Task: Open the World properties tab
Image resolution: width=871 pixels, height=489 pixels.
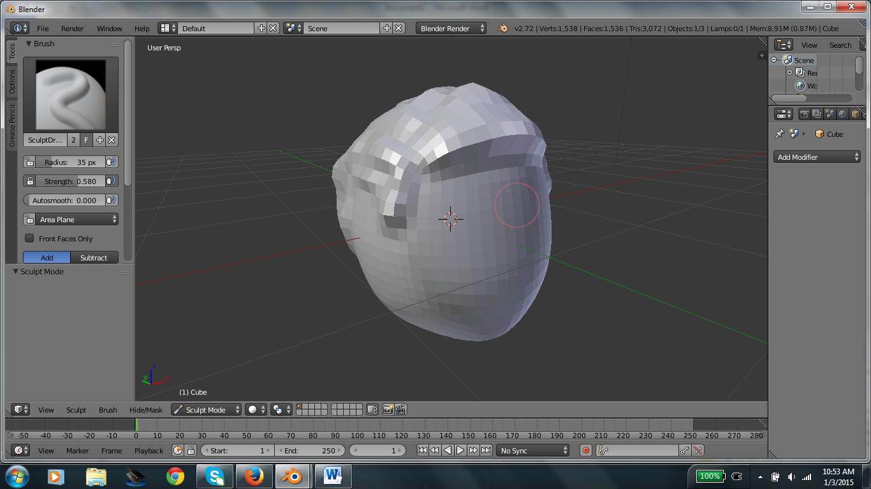Action: (x=842, y=114)
